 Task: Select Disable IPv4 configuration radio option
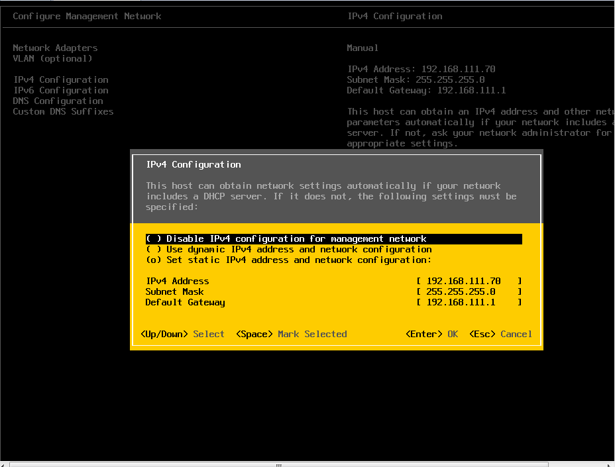click(x=286, y=239)
